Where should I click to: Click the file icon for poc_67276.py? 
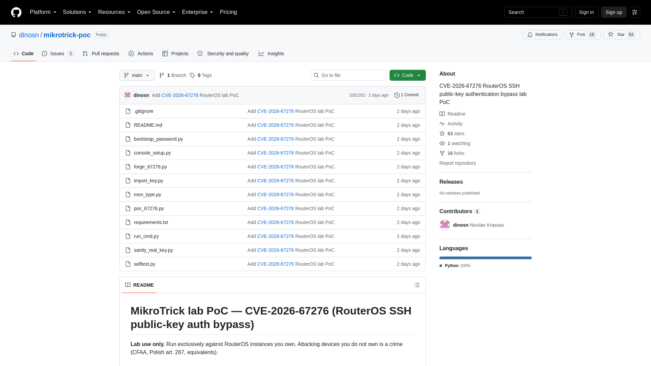pos(128,208)
